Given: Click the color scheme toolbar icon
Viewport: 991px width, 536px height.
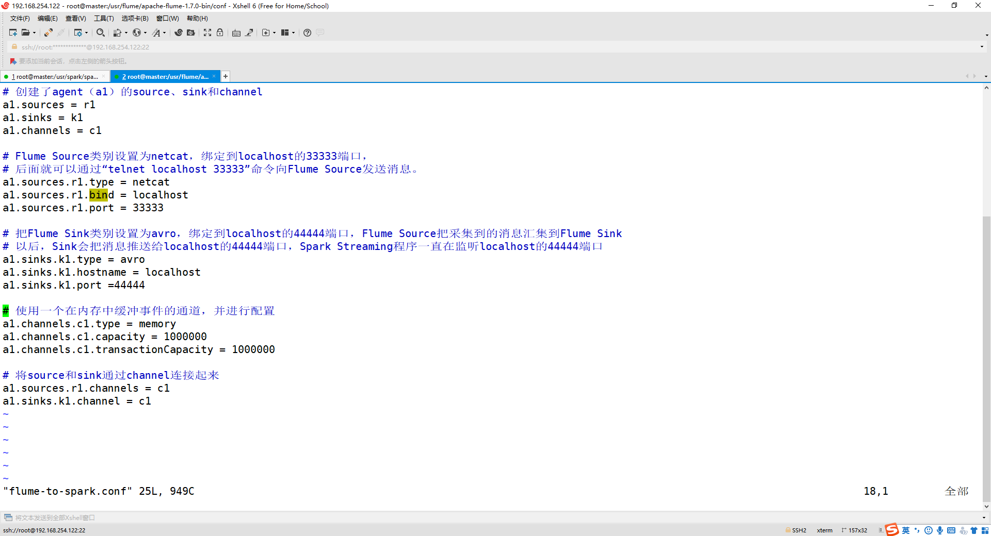Looking at the screenshot, I should [117, 32].
